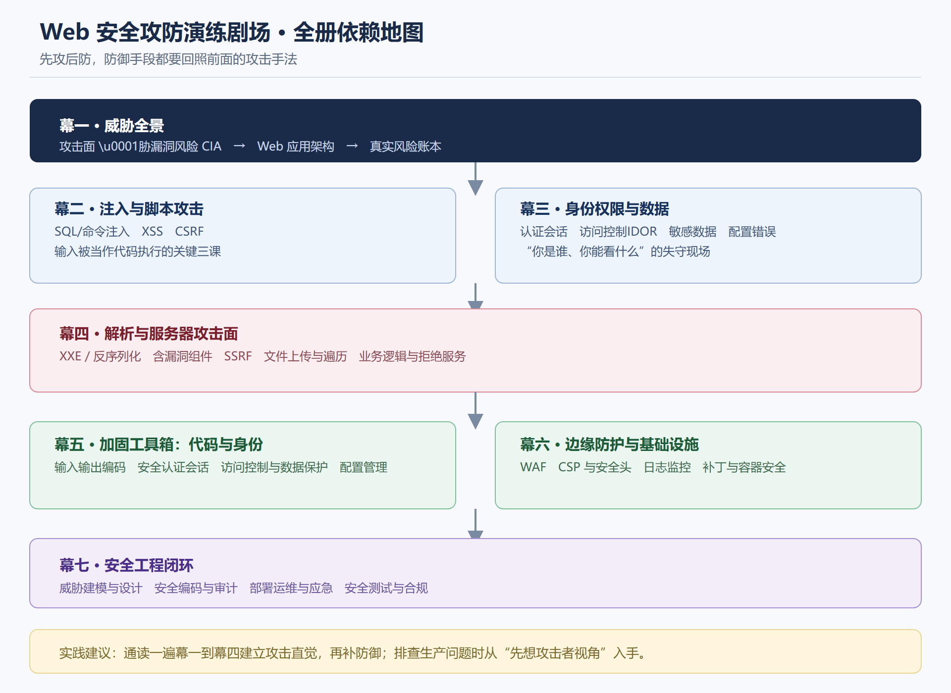951x693 pixels.
Task: Click the '文件上传与遍历' topic
Action: point(306,356)
